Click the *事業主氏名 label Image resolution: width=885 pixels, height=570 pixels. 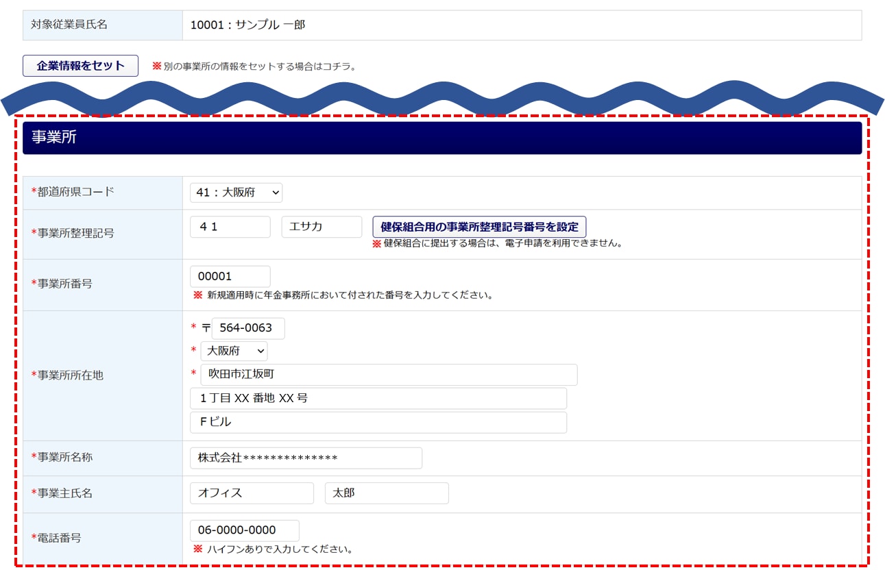pyautogui.click(x=62, y=494)
